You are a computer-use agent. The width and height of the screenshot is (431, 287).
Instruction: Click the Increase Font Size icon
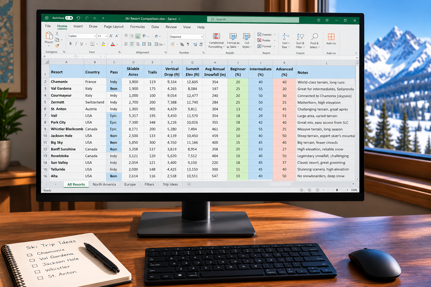(x=111, y=36)
